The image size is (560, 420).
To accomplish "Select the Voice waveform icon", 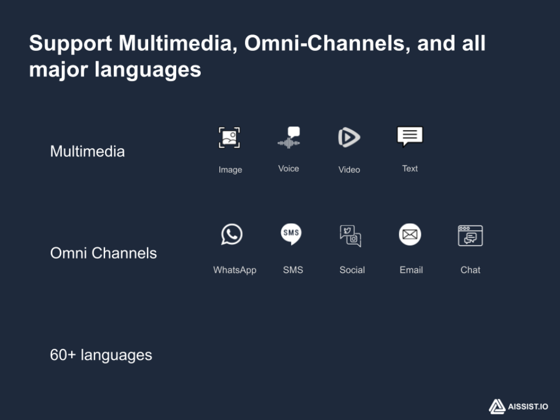I will pyautogui.click(x=289, y=138).
